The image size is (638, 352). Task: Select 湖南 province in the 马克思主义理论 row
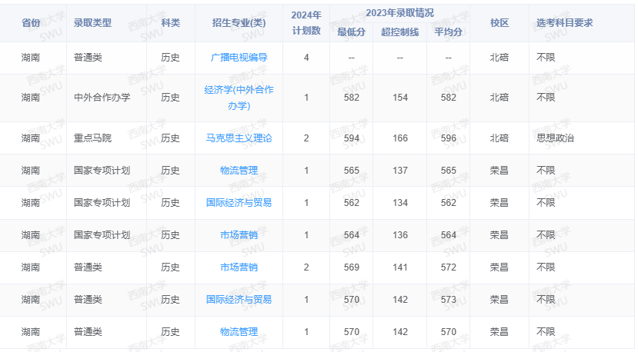31,138
